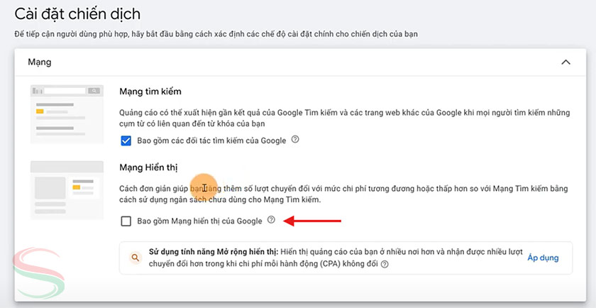Viewport: 596px width, 308px height.
Task: Uncheck the Google search partners checkbox
Action: click(x=126, y=141)
